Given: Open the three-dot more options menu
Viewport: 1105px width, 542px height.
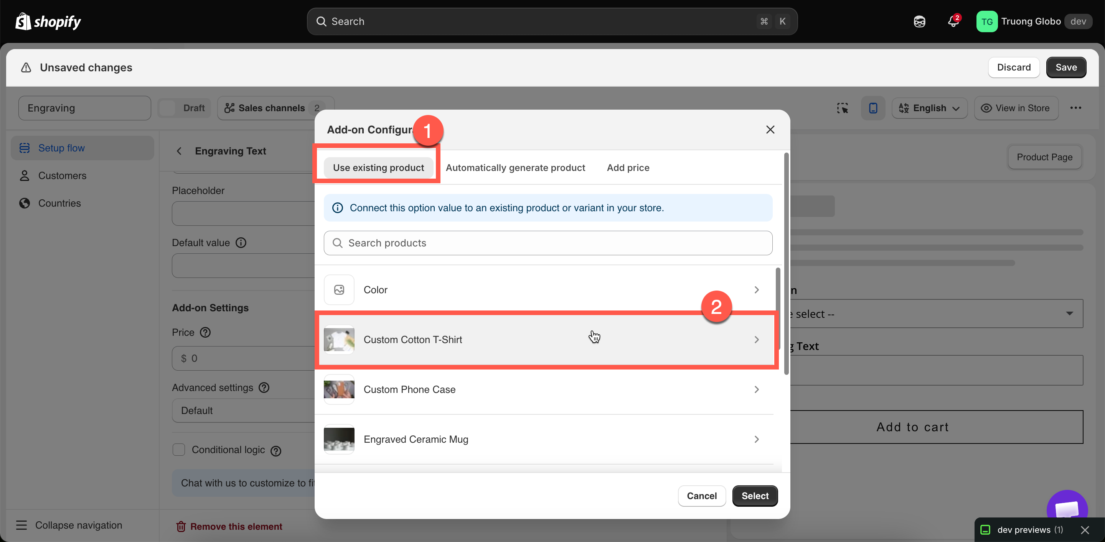Looking at the screenshot, I should coord(1075,108).
